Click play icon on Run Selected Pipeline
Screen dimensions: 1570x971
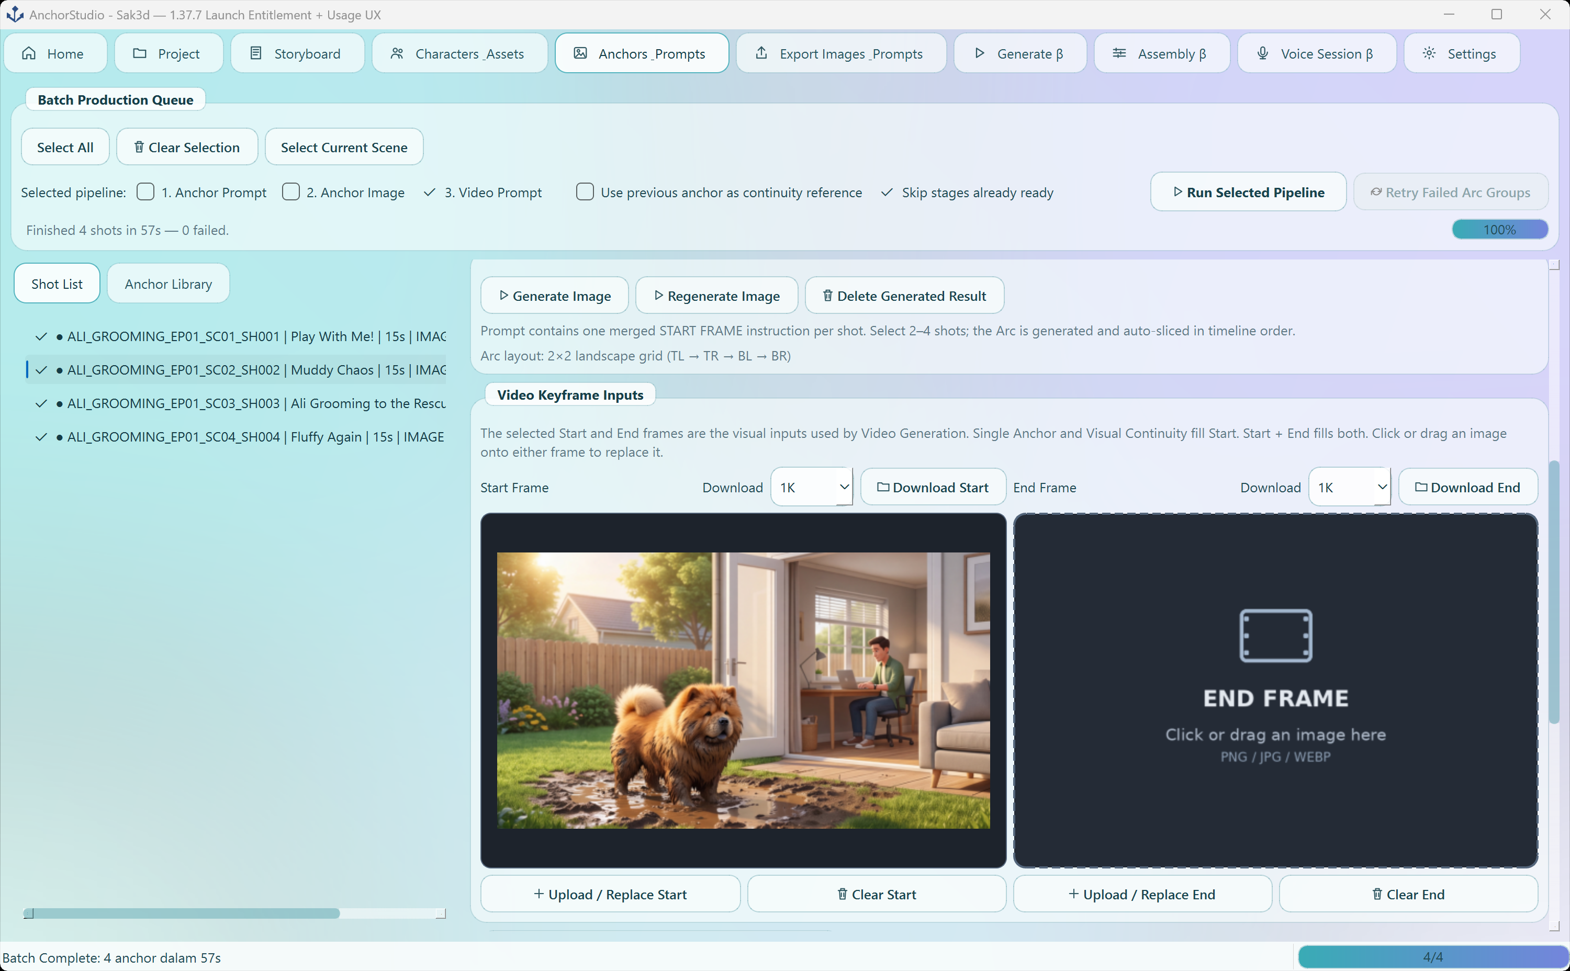(x=1177, y=192)
